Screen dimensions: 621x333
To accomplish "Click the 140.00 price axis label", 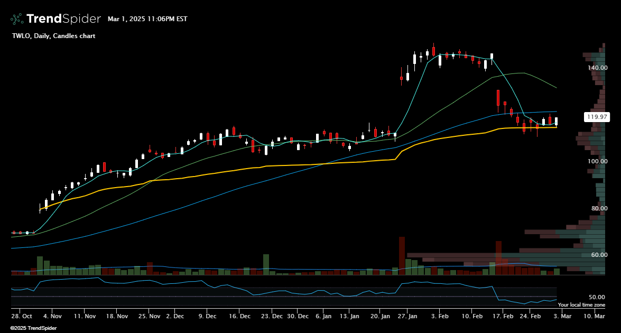I will tap(597, 68).
